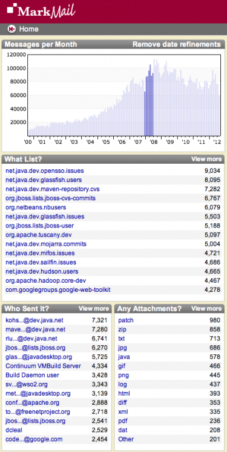Open the Home navigation item
This screenshot has width=227, height=452.
coord(29,29)
